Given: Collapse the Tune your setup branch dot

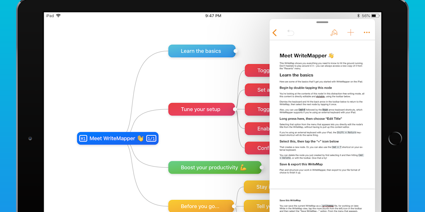Looking at the screenshot, I should click(235, 109).
